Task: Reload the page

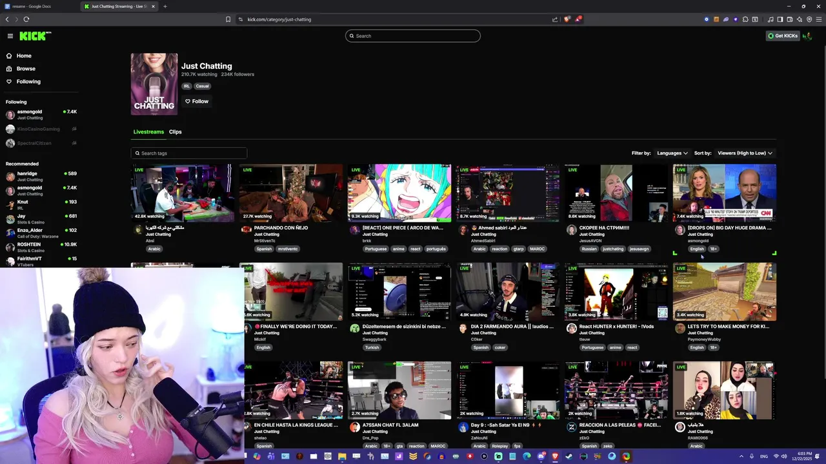Action: pos(26,19)
